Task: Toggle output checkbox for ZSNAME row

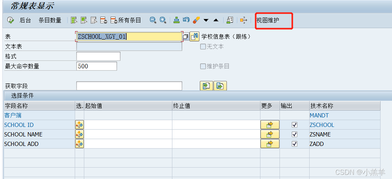Action: click(x=295, y=135)
